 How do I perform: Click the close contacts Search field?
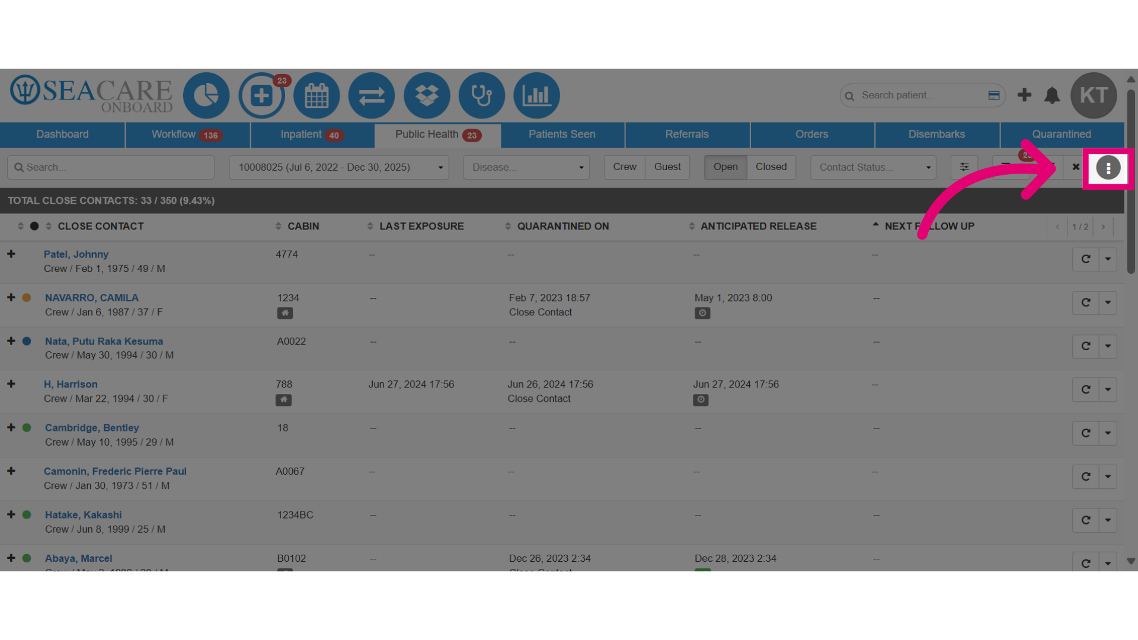click(x=111, y=167)
